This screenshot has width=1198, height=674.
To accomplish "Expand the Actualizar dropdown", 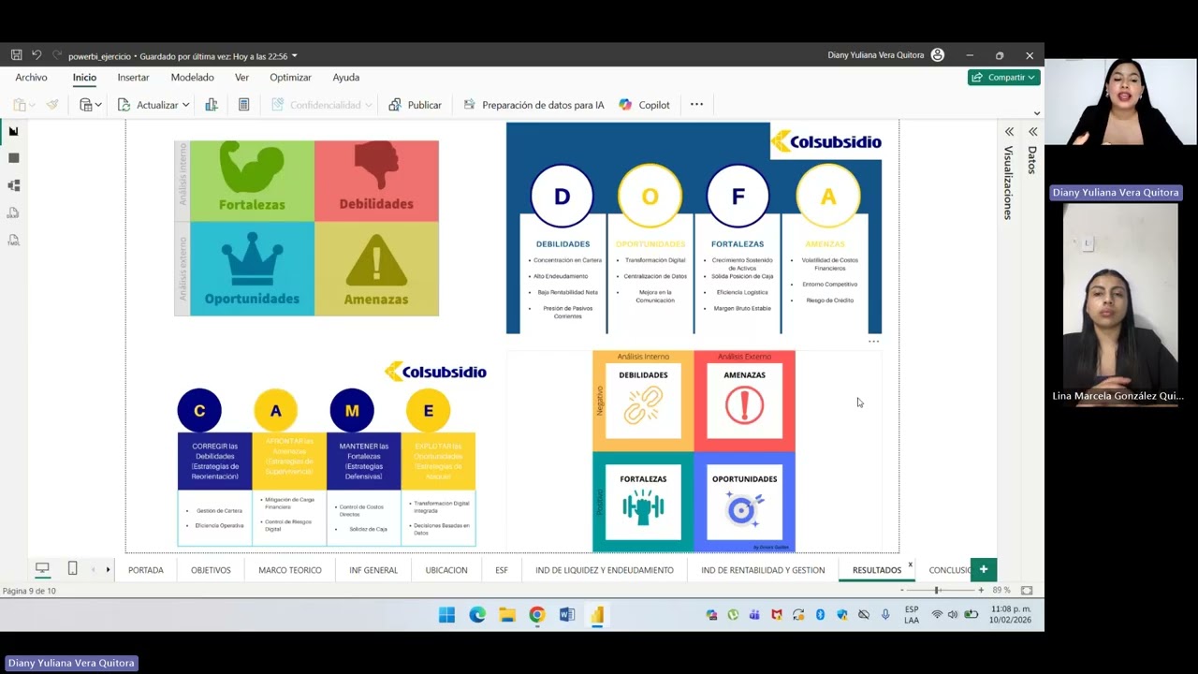I will (186, 105).
